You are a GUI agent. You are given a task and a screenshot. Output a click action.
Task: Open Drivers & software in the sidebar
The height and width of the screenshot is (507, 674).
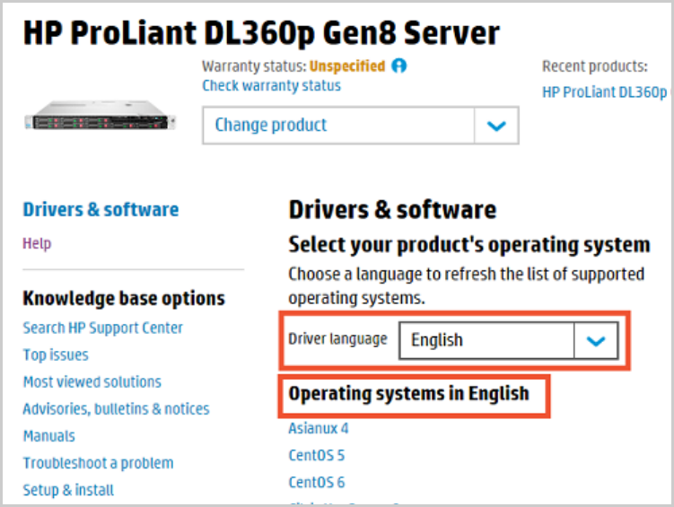pyautogui.click(x=101, y=210)
